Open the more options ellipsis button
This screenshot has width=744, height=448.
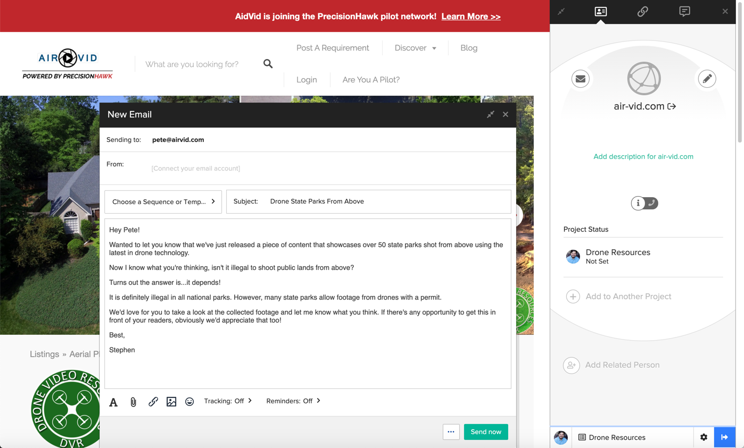[x=451, y=432]
